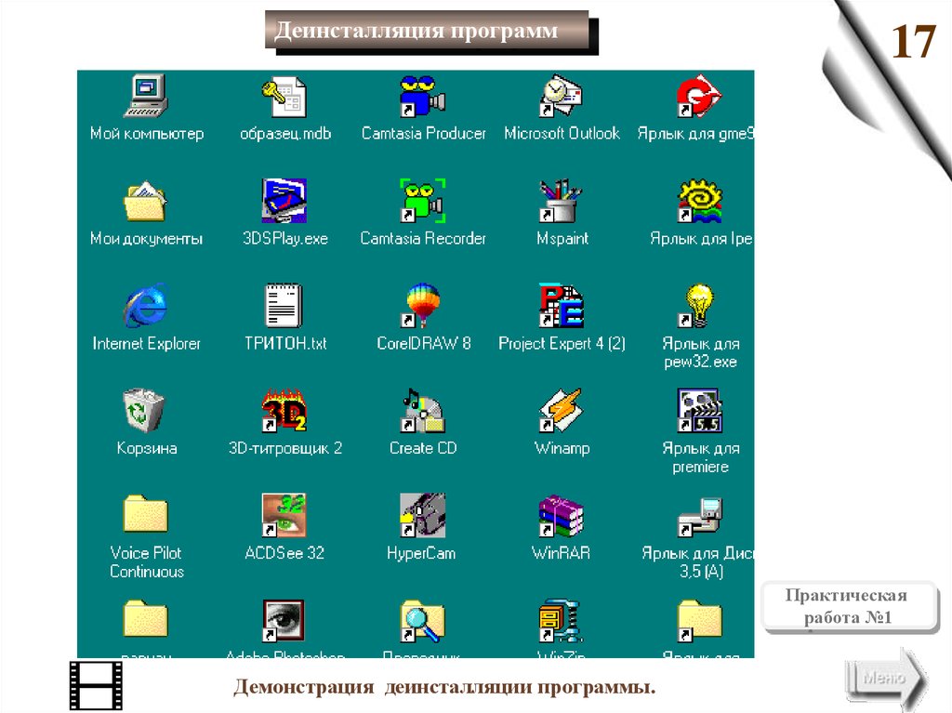Open HyperCam shortcut icon

click(423, 515)
